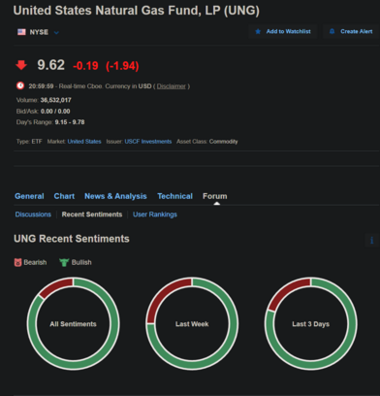
Task: Open the User Rankings sub-tab
Action: [155, 214]
